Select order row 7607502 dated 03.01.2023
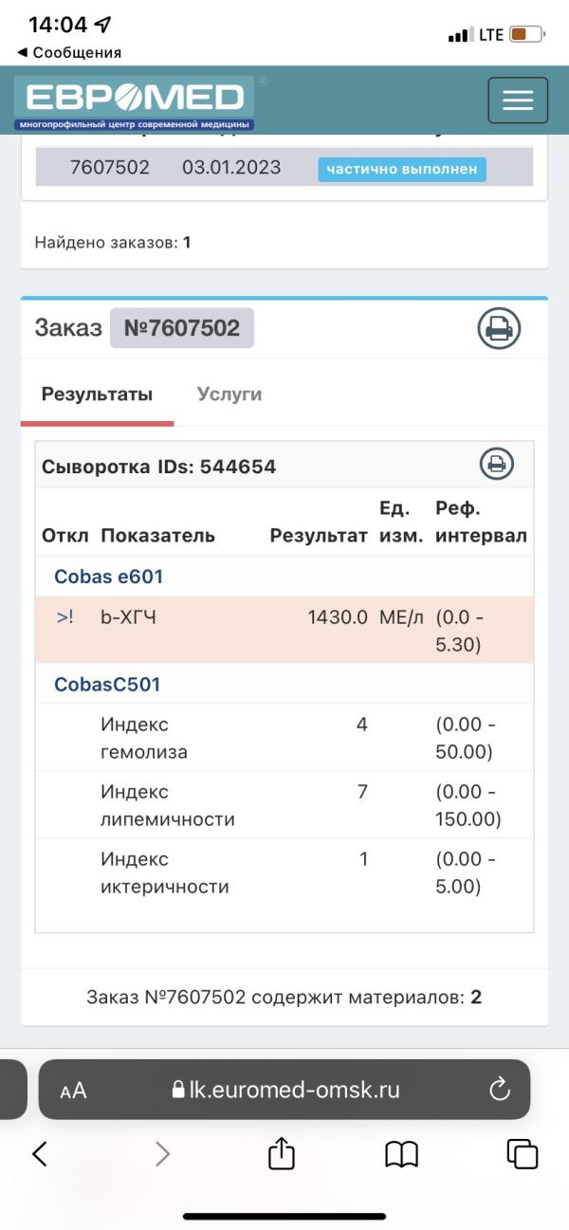 coord(284,168)
